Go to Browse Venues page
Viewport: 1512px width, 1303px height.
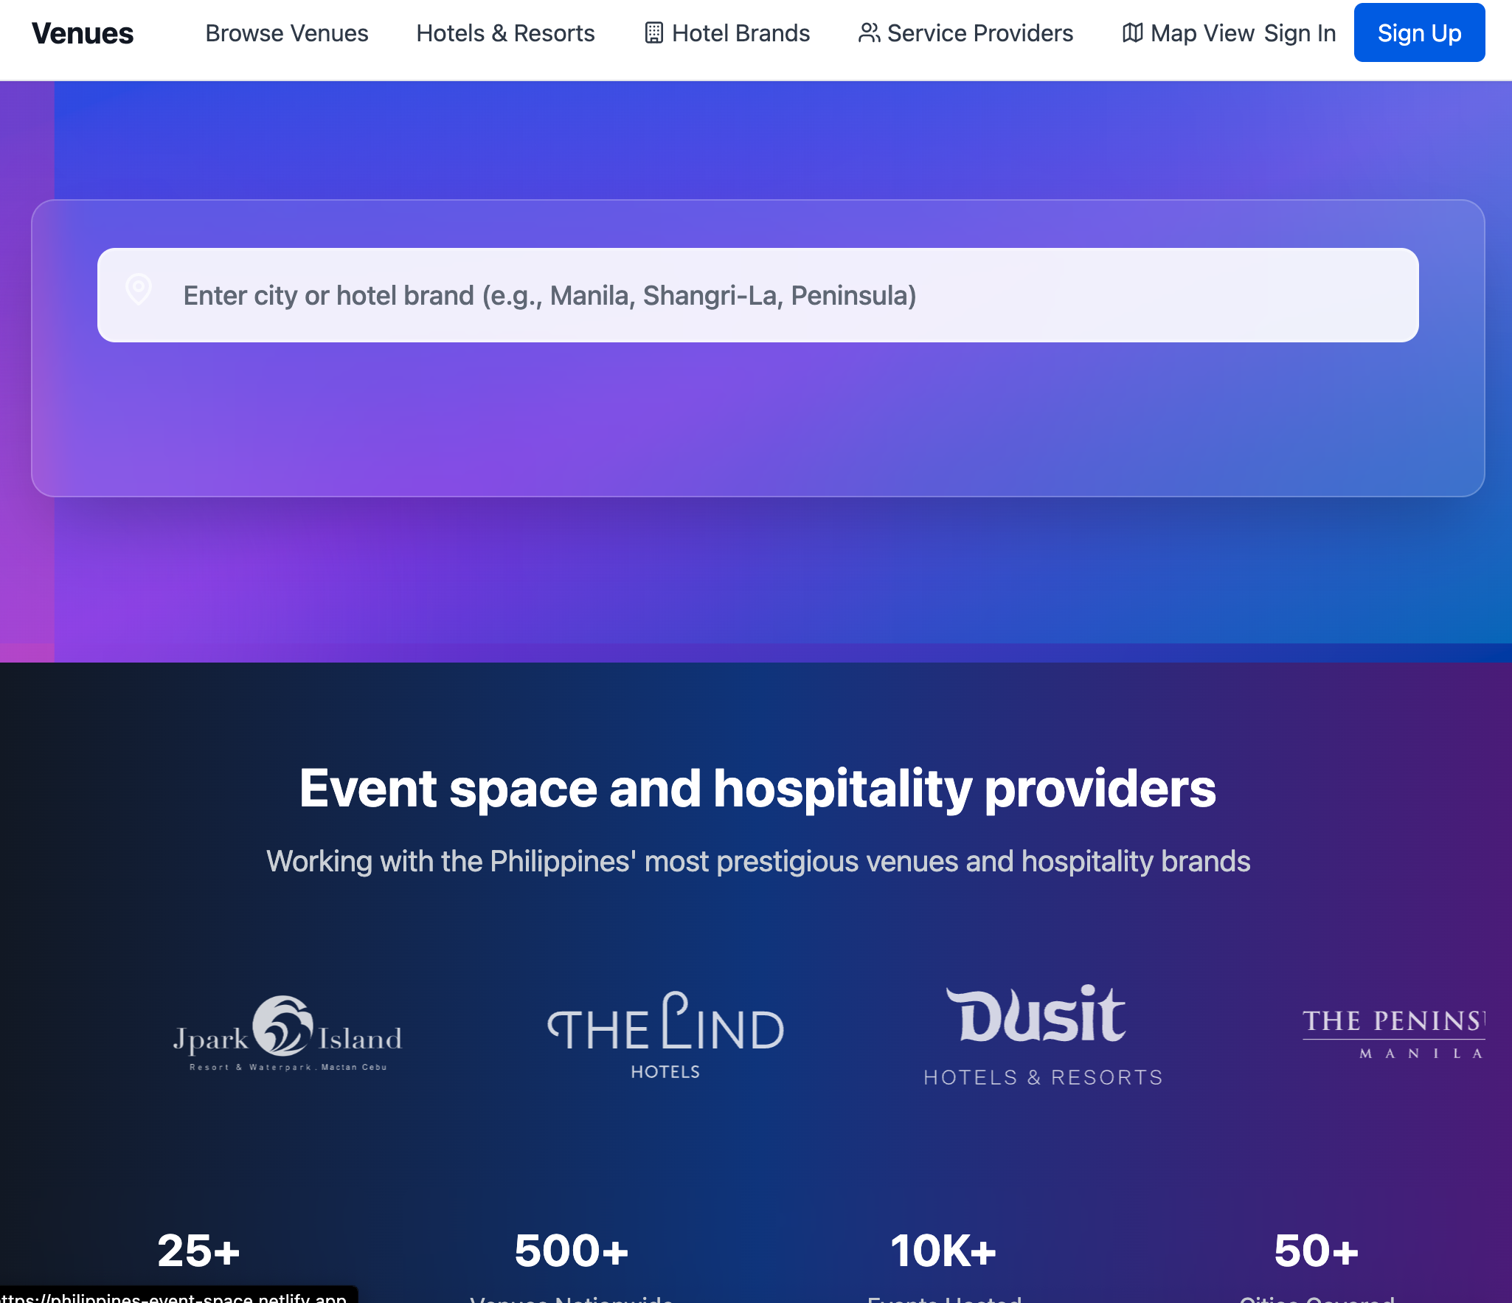[x=286, y=33]
